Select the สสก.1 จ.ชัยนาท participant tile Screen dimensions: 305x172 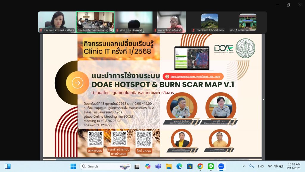pyautogui.click(x=248, y=22)
